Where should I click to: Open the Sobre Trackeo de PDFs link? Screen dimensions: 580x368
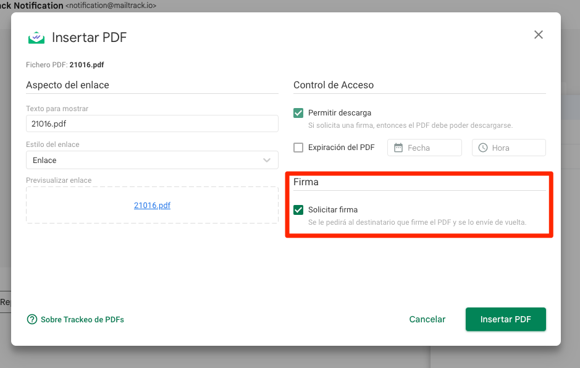(x=82, y=319)
